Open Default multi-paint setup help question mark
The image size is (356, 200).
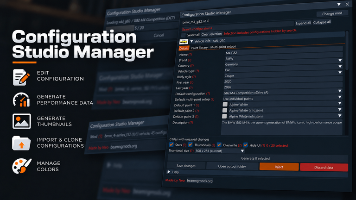coord(212,99)
